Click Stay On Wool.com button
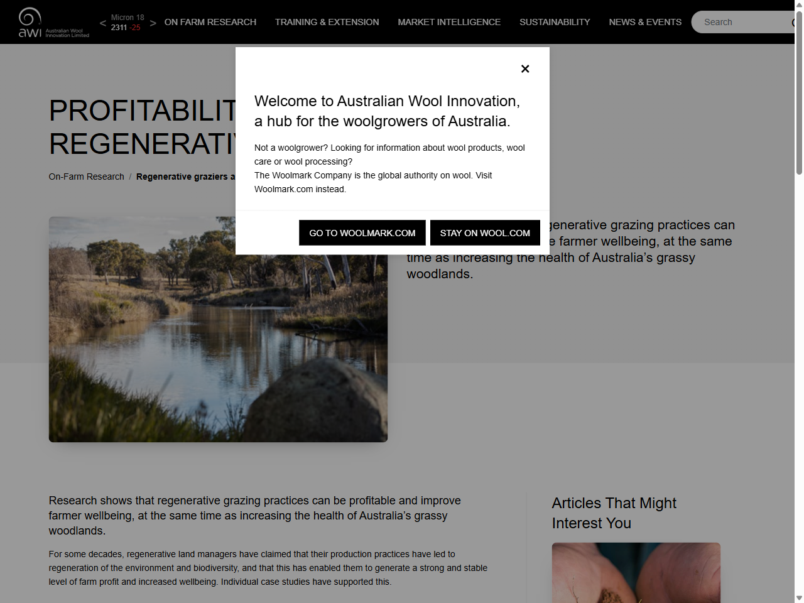The width and height of the screenshot is (804, 603). (x=485, y=233)
